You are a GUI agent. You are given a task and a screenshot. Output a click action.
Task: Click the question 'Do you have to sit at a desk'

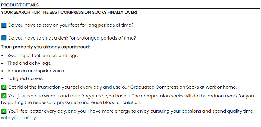click(72, 38)
